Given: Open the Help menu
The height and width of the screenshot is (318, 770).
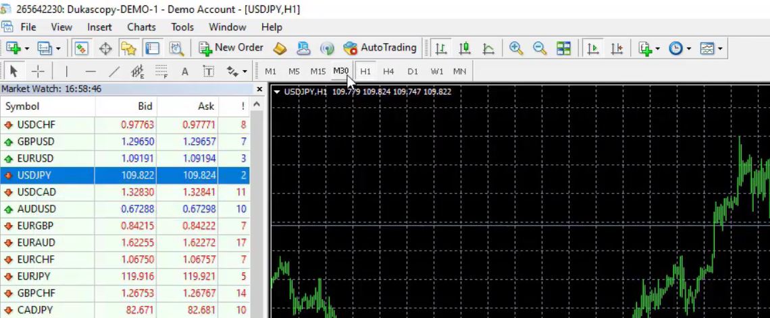Looking at the screenshot, I should click(x=272, y=27).
